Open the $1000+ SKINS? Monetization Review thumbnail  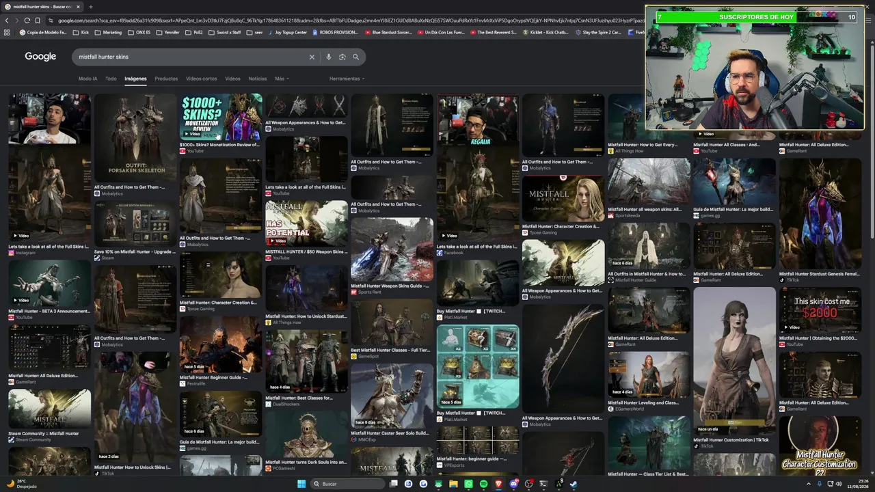[x=221, y=117]
